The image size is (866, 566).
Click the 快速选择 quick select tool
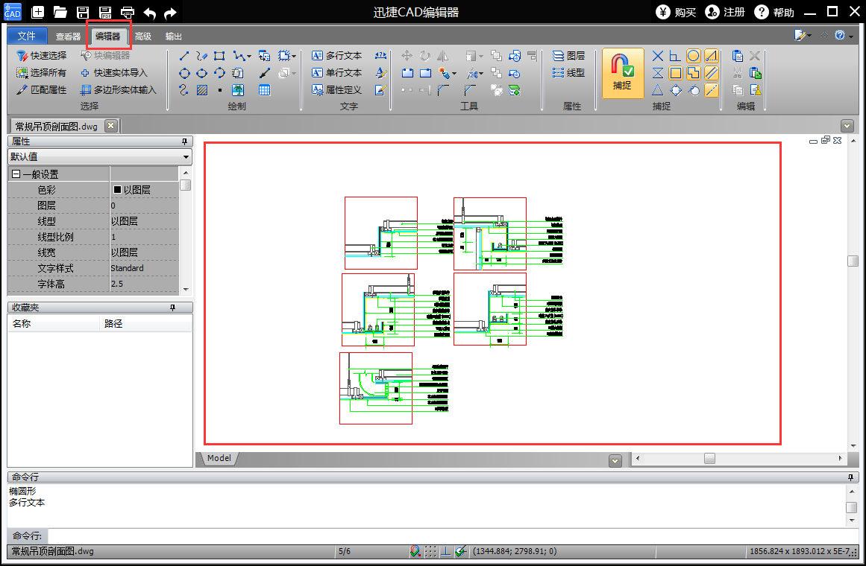[42, 56]
